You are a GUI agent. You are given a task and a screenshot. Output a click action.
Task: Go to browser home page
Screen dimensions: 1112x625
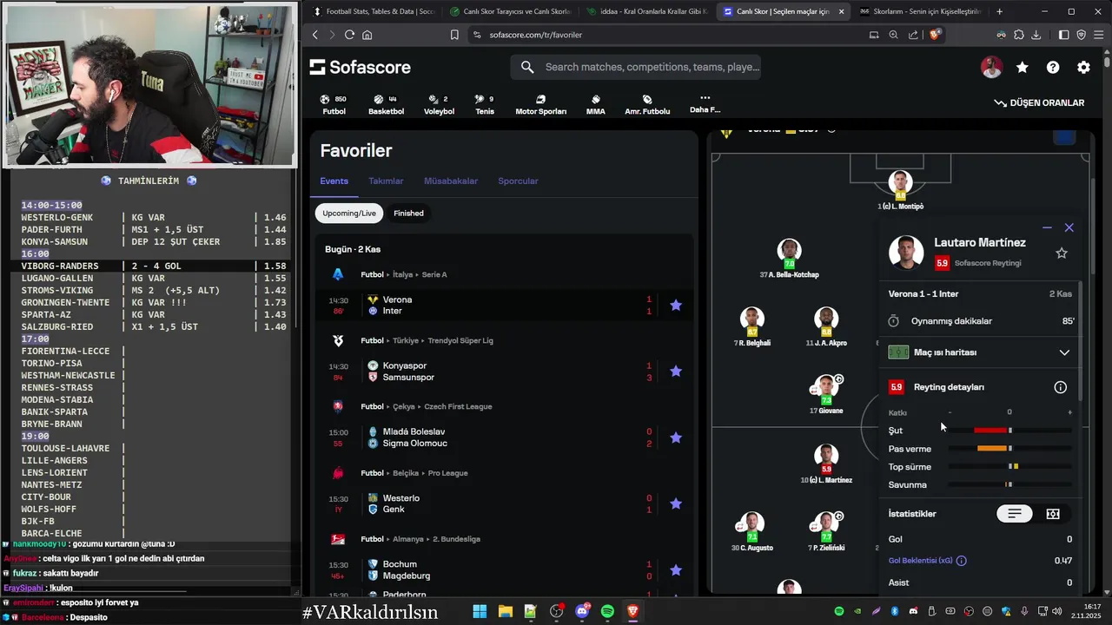coord(367,35)
